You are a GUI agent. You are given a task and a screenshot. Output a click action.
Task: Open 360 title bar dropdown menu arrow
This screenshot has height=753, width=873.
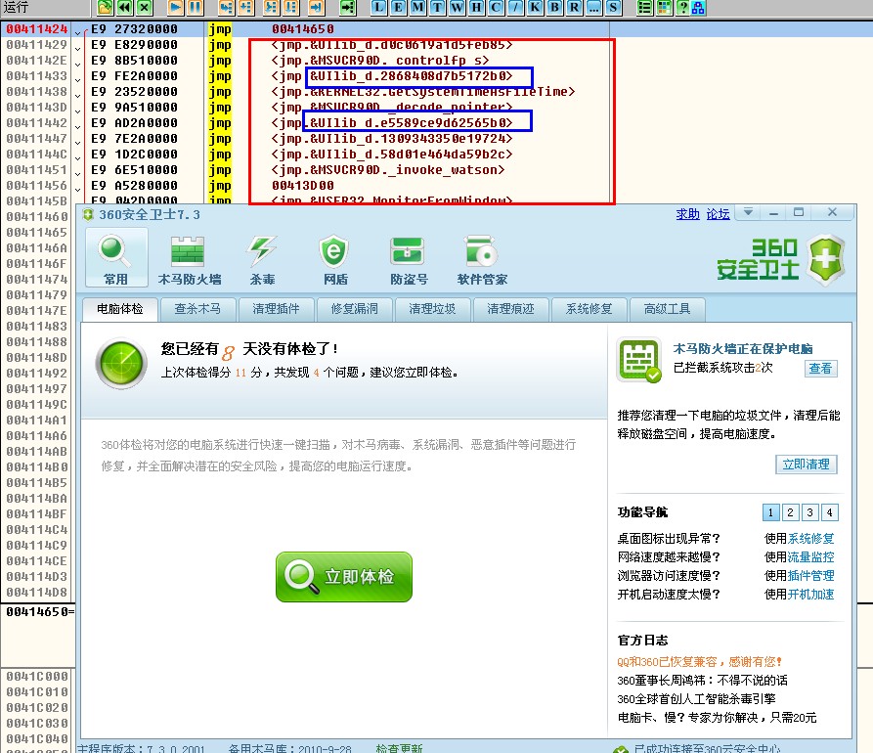coord(748,212)
